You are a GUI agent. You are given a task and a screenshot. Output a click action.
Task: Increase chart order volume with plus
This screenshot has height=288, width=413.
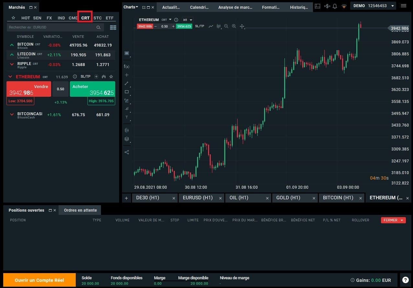tap(173, 26)
